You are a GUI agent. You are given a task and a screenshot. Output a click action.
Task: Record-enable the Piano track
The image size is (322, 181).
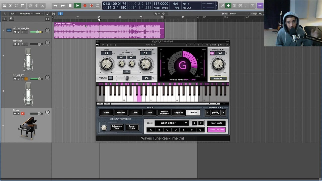tap(22, 113)
